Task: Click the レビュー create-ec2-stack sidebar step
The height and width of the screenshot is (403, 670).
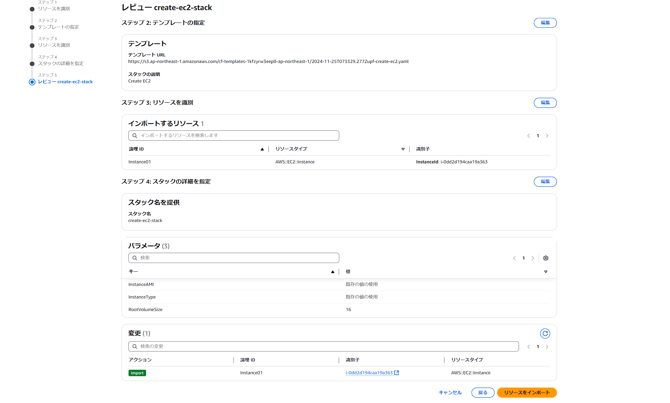Action: click(65, 82)
